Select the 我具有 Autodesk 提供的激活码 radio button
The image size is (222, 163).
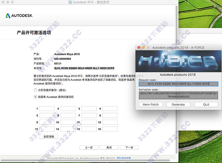click(x=35, y=97)
